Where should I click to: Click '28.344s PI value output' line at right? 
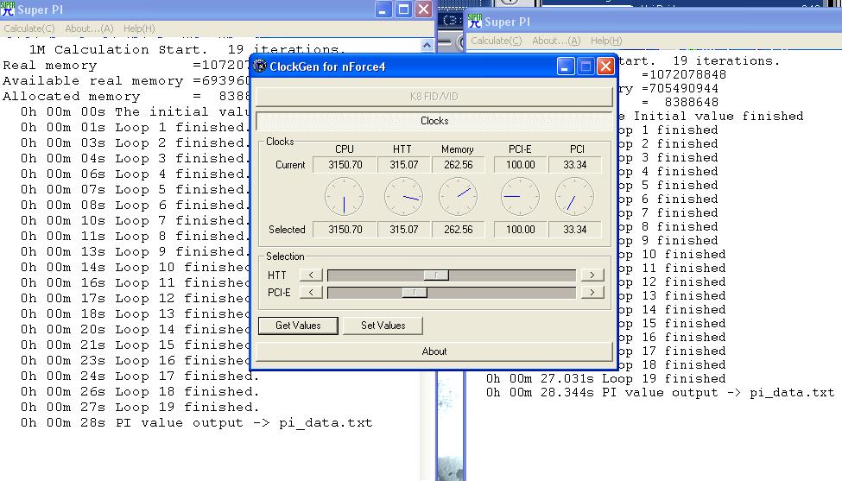click(x=661, y=392)
